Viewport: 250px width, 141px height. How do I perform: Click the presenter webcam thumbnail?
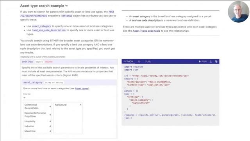[238, 12]
